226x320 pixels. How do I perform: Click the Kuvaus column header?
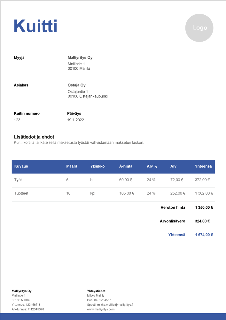pos(21,166)
